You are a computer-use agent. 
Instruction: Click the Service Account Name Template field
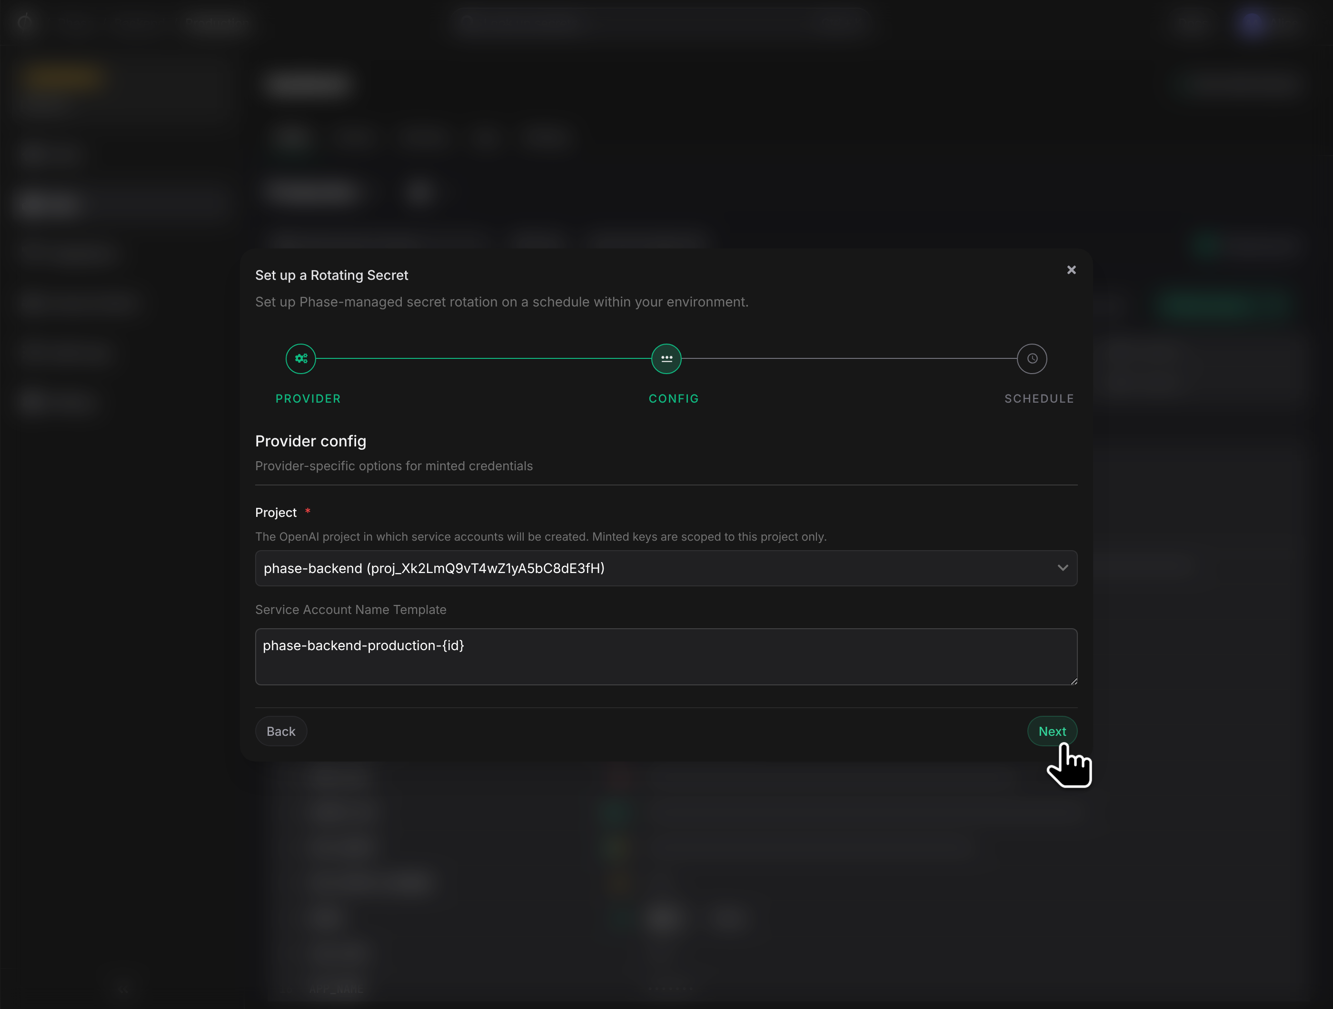[x=666, y=657]
